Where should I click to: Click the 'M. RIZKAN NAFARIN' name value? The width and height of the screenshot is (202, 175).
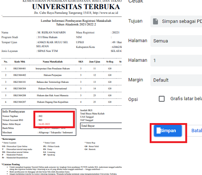point(51,32)
